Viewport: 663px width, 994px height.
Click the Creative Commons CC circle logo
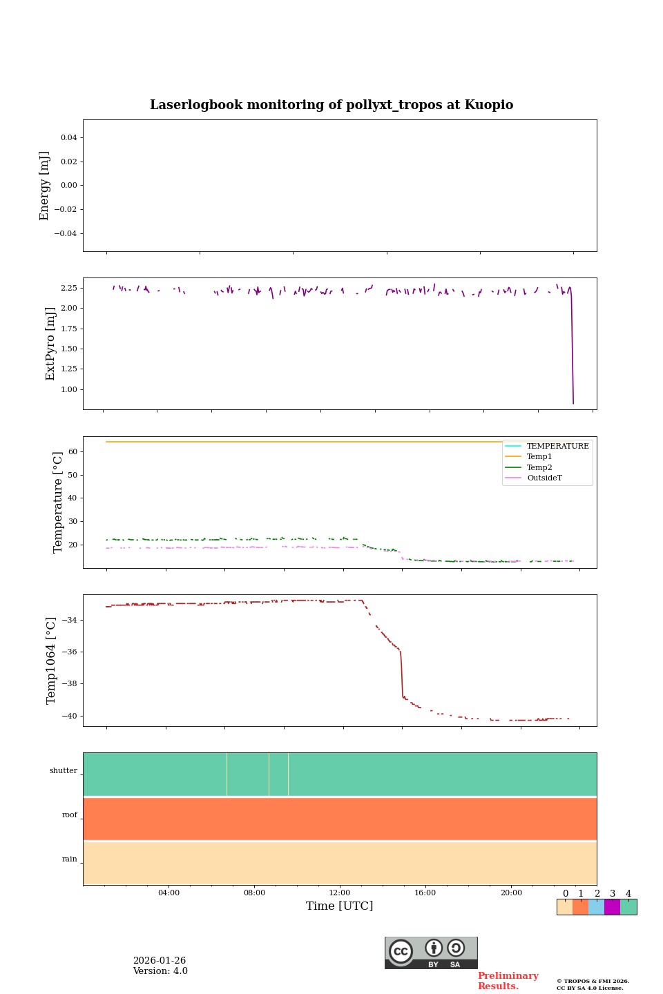(401, 951)
